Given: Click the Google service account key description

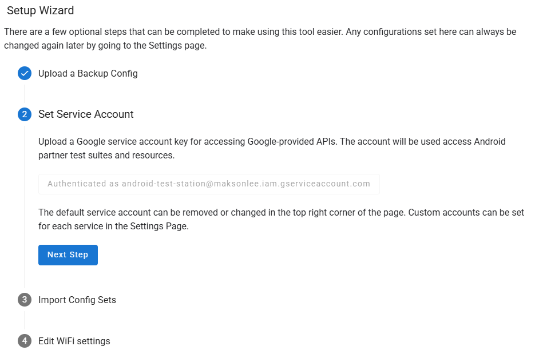Looking at the screenshot, I should click(x=272, y=148).
